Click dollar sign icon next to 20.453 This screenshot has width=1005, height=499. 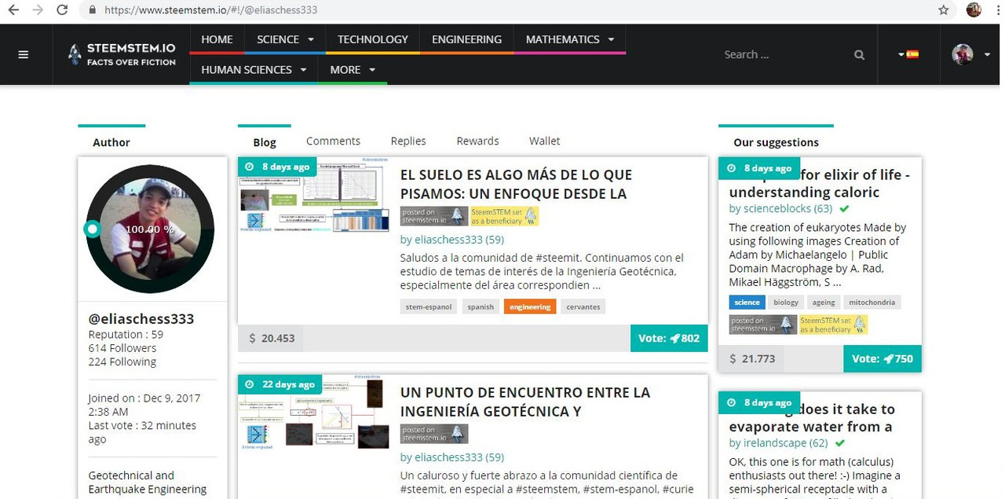pyautogui.click(x=252, y=338)
